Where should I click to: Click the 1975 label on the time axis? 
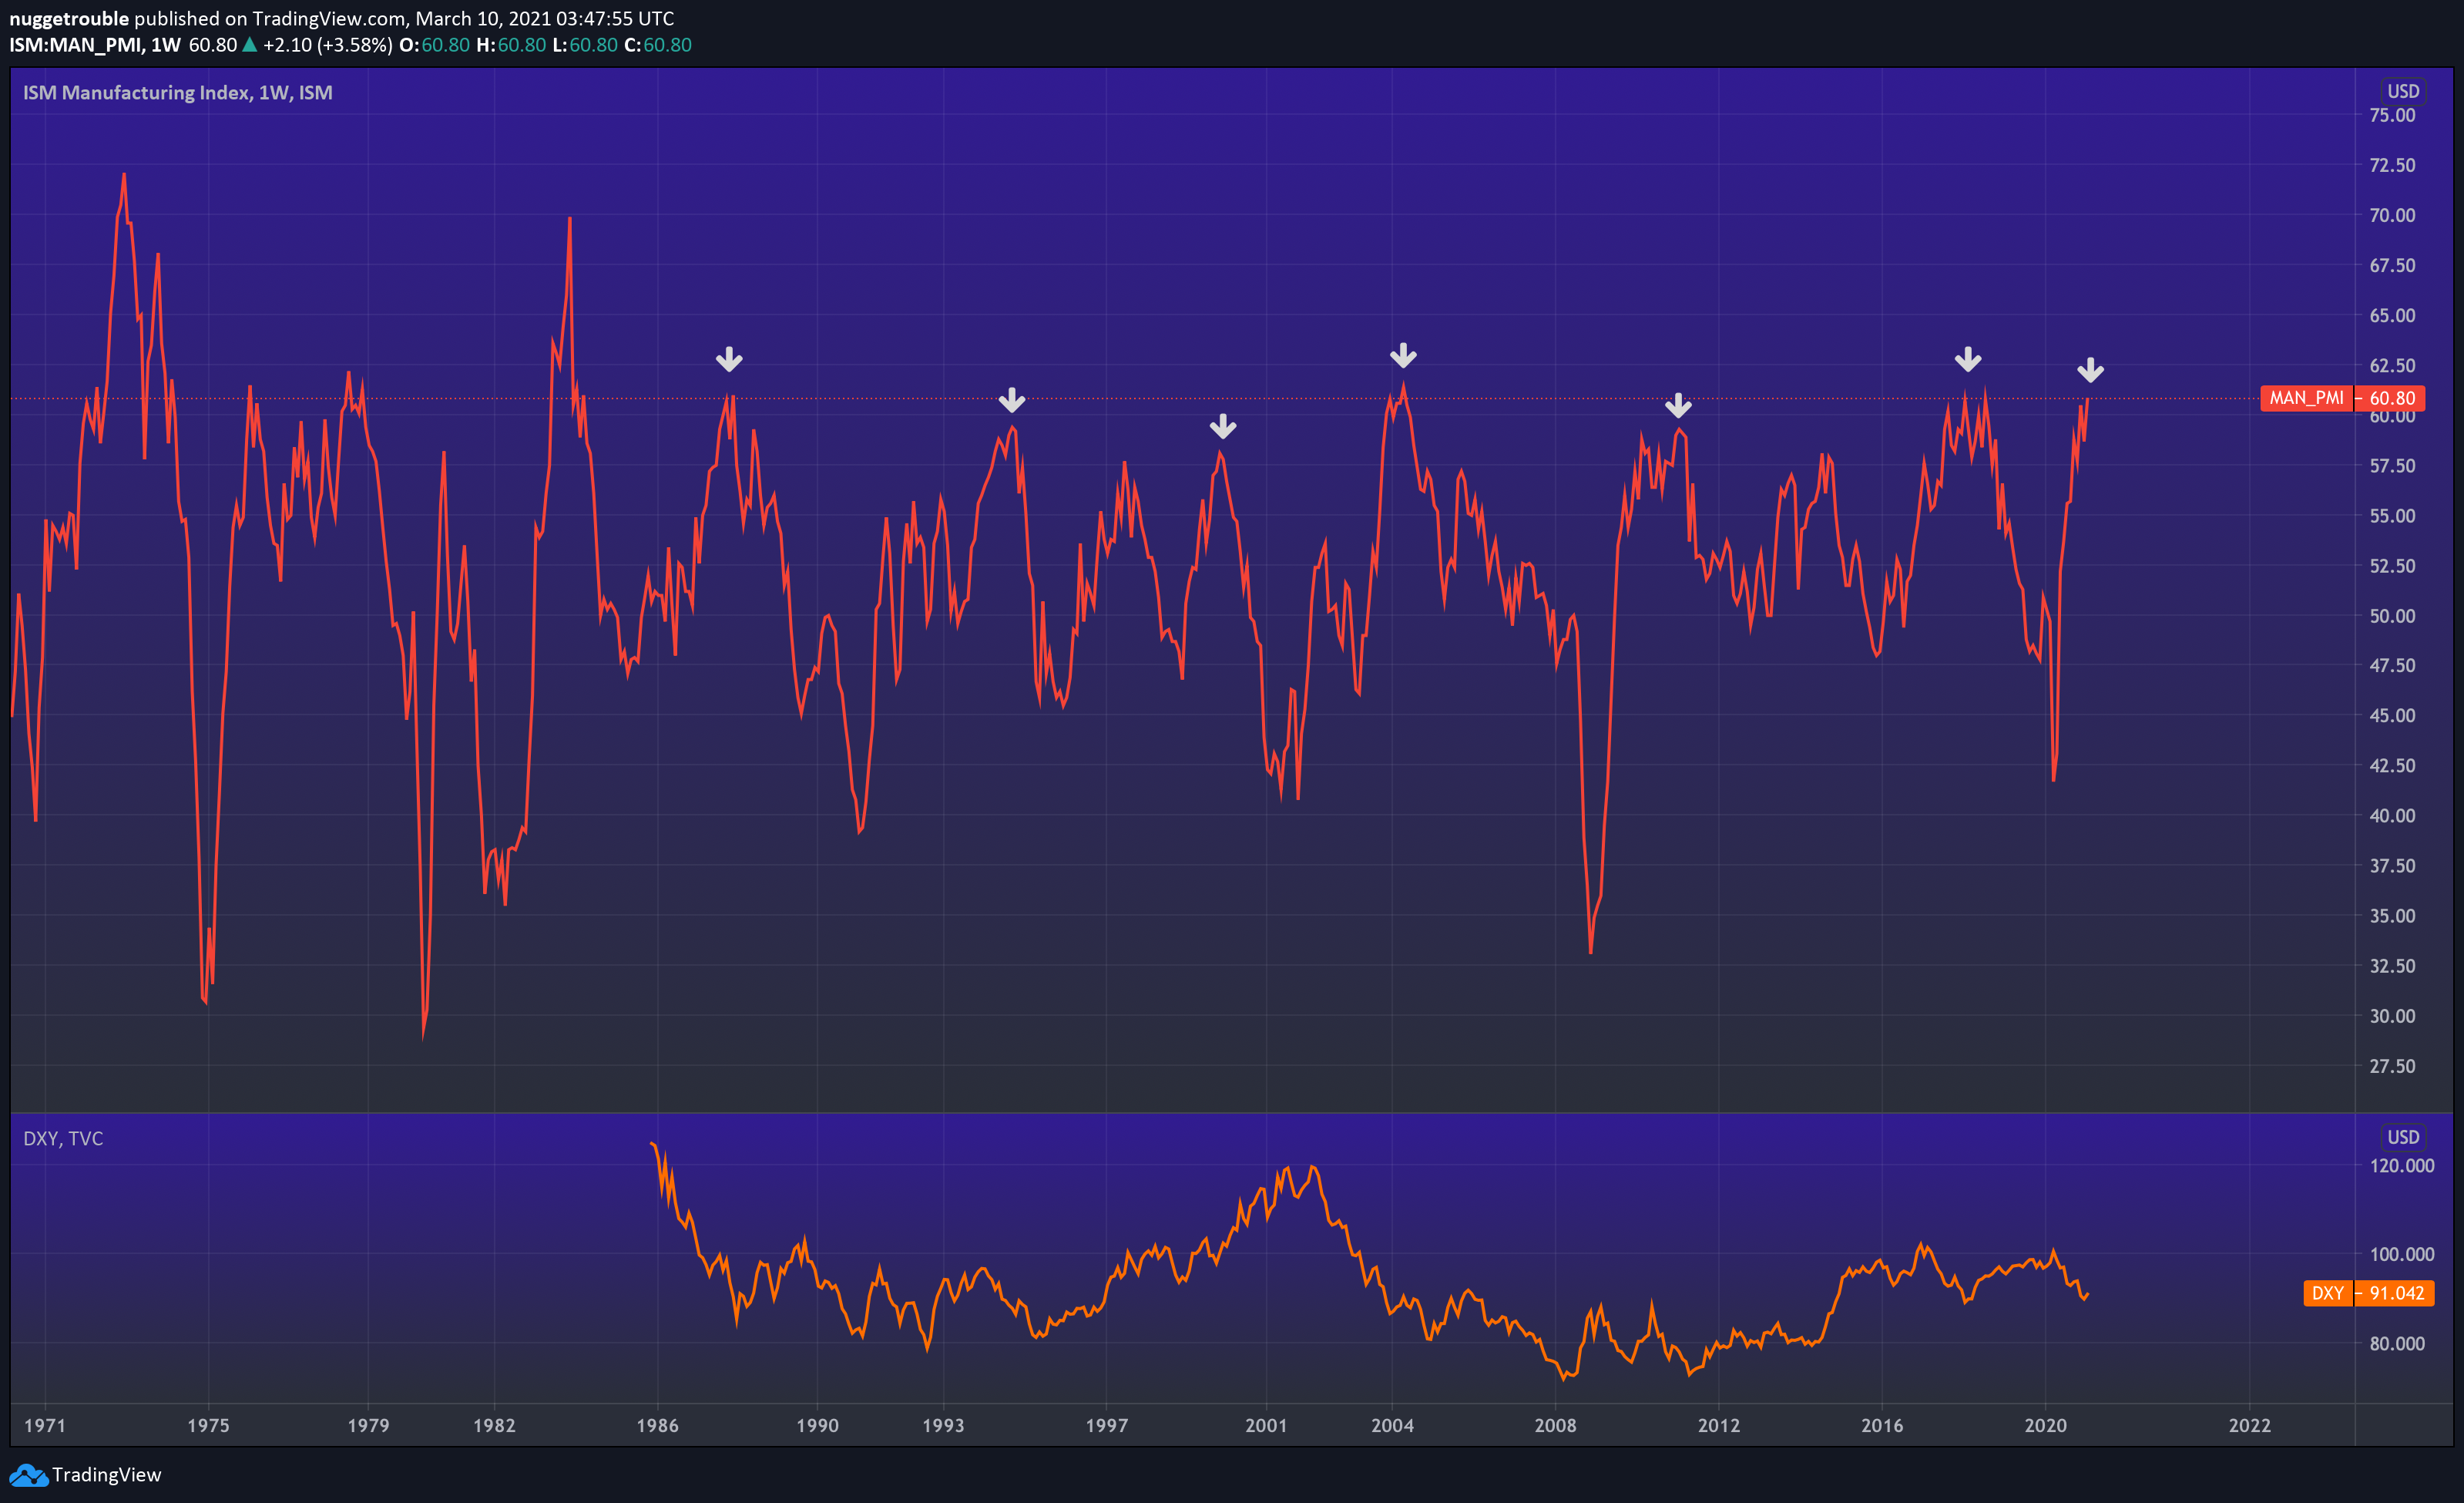point(208,1425)
